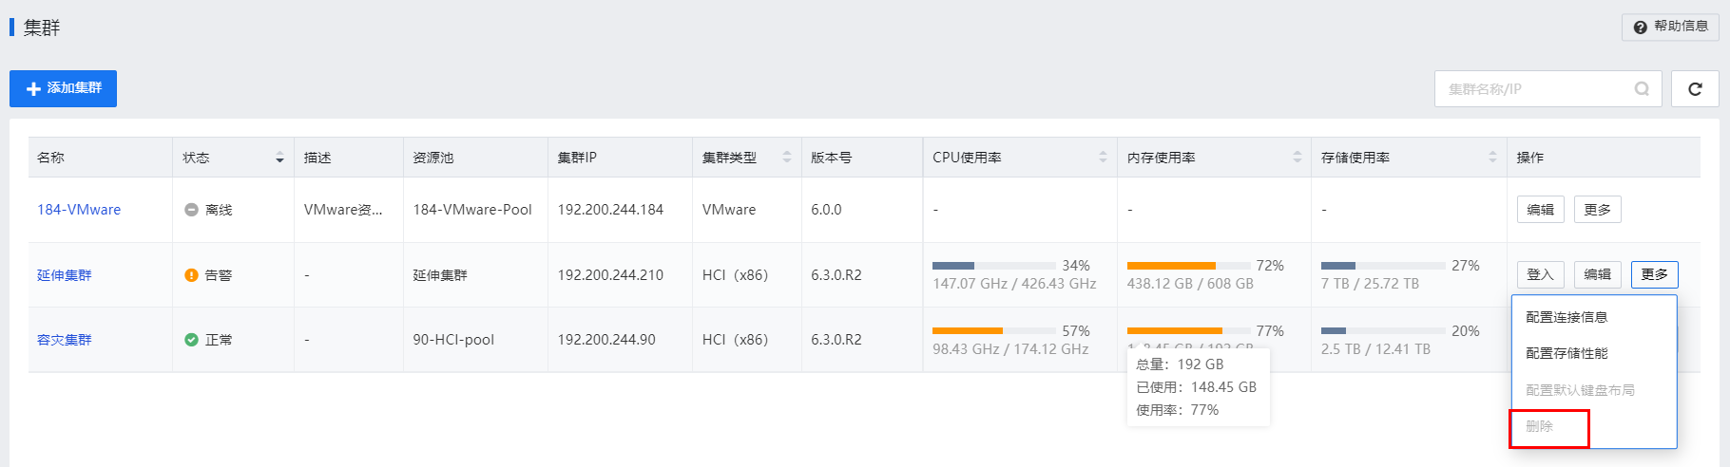Click the 告警 warning status icon

[x=191, y=275]
